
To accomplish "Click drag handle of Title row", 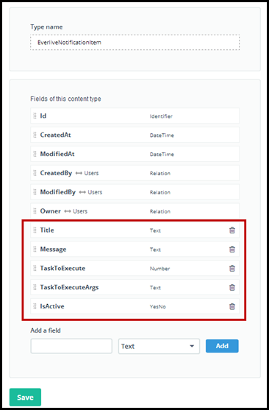I will click(35, 230).
